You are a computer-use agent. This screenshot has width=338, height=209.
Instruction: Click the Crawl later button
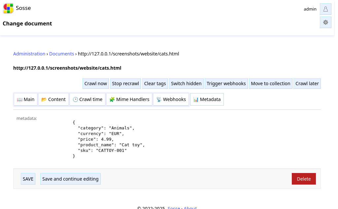307,84
